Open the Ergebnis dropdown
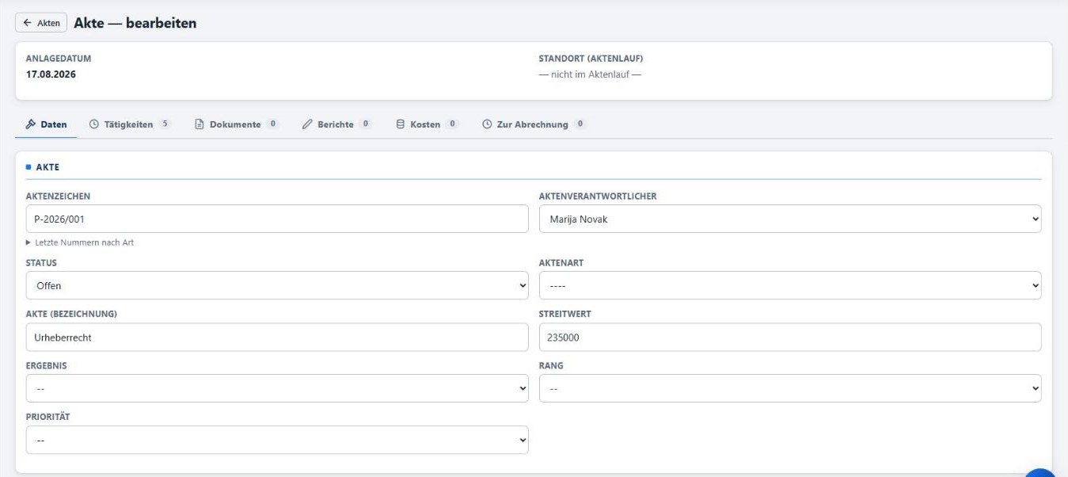This screenshot has height=477, width=1068. click(277, 388)
